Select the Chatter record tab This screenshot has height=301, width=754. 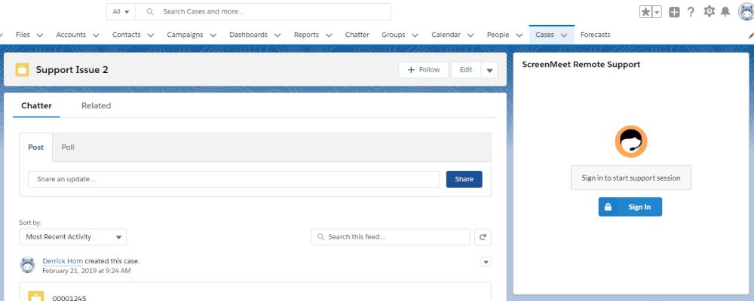coord(36,105)
